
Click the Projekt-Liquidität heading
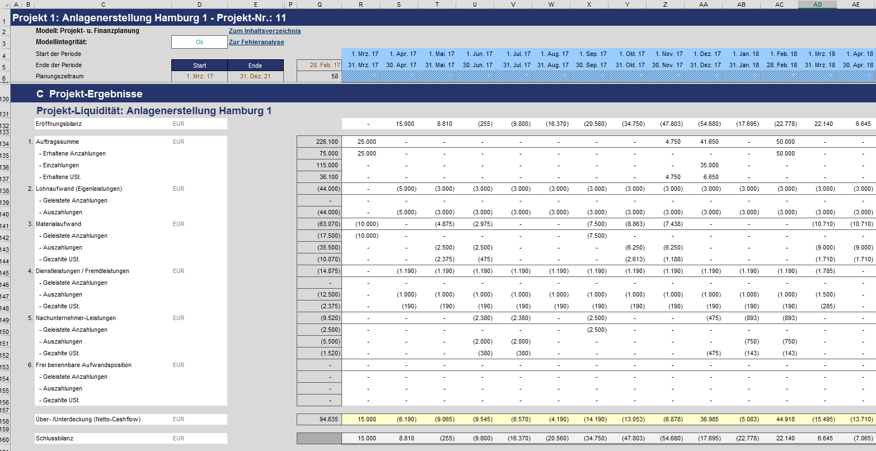(x=154, y=111)
